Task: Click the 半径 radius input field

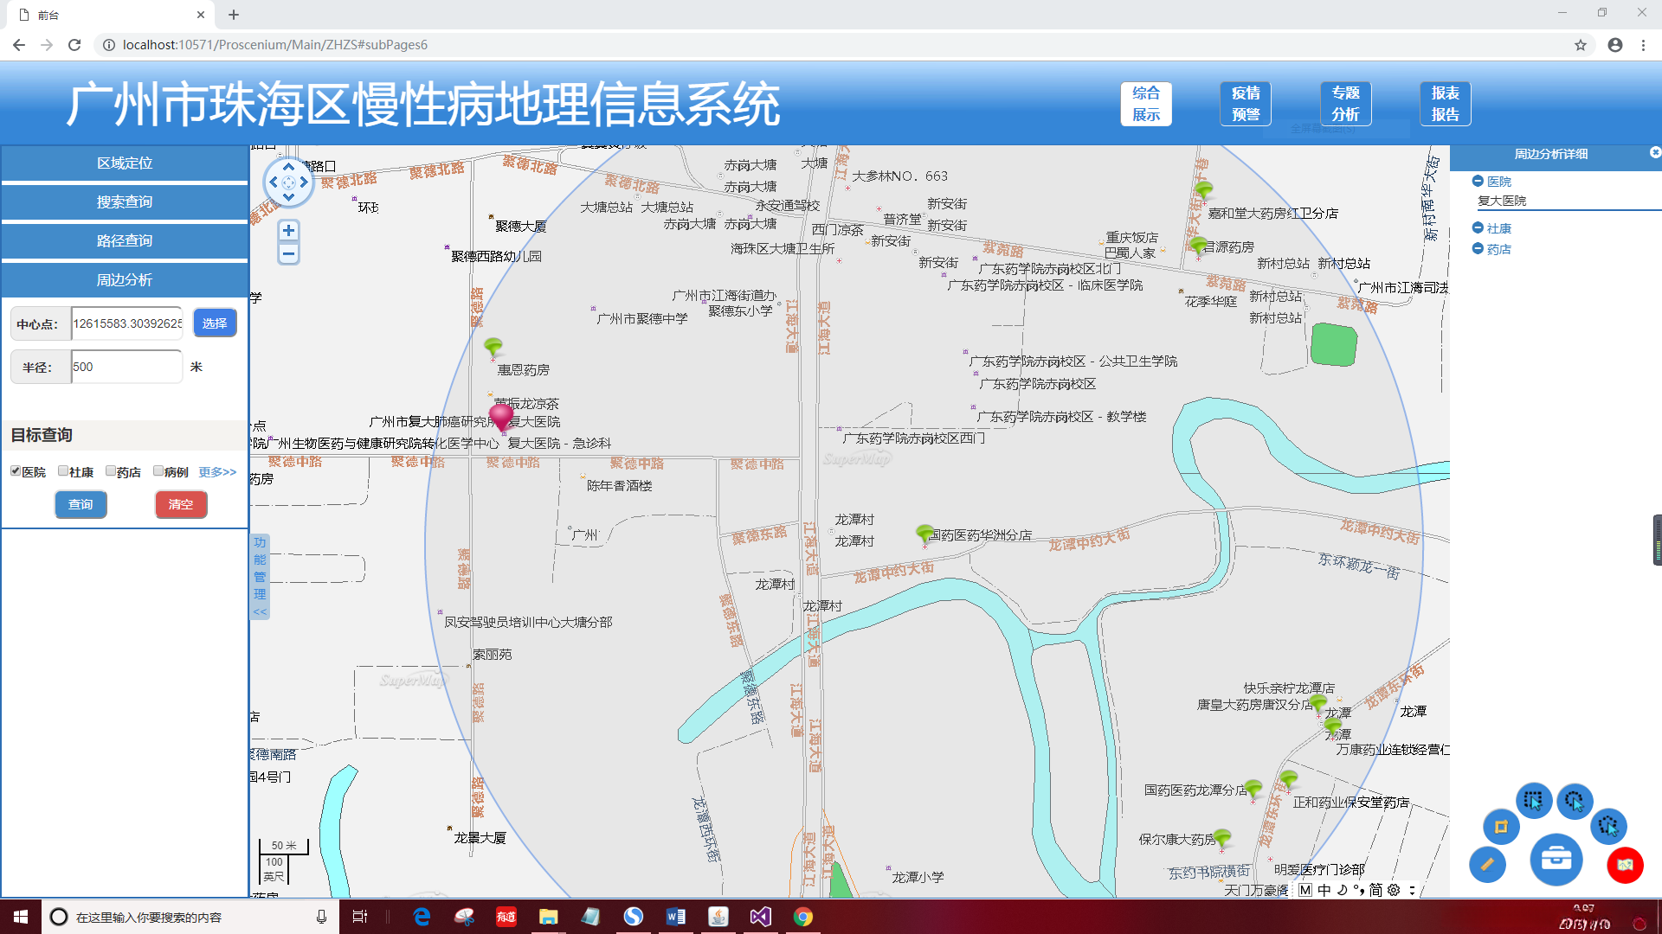Action: click(126, 367)
